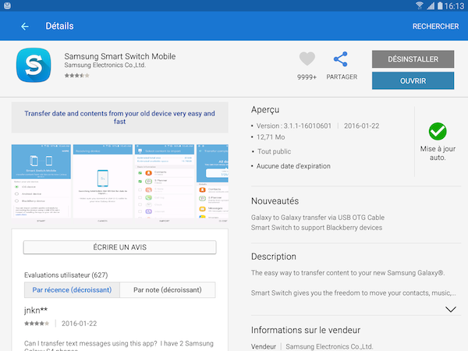Tap the Nouveautés heading
The width and height of the screenshot is (468, 351).
pyautogui.click(x=275, y=201)
